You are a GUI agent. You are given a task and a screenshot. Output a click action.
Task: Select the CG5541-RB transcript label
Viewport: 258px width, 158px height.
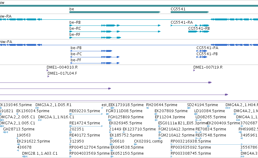pyautogui.click(x=199, y=29)
